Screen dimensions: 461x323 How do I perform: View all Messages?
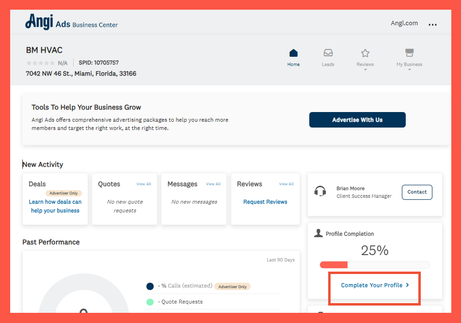tap(213, 184)
